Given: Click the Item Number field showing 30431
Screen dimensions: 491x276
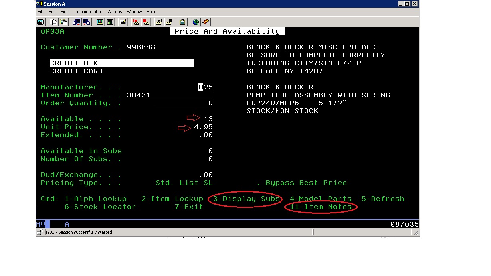Looking at the screenshot, I should 169,95.
